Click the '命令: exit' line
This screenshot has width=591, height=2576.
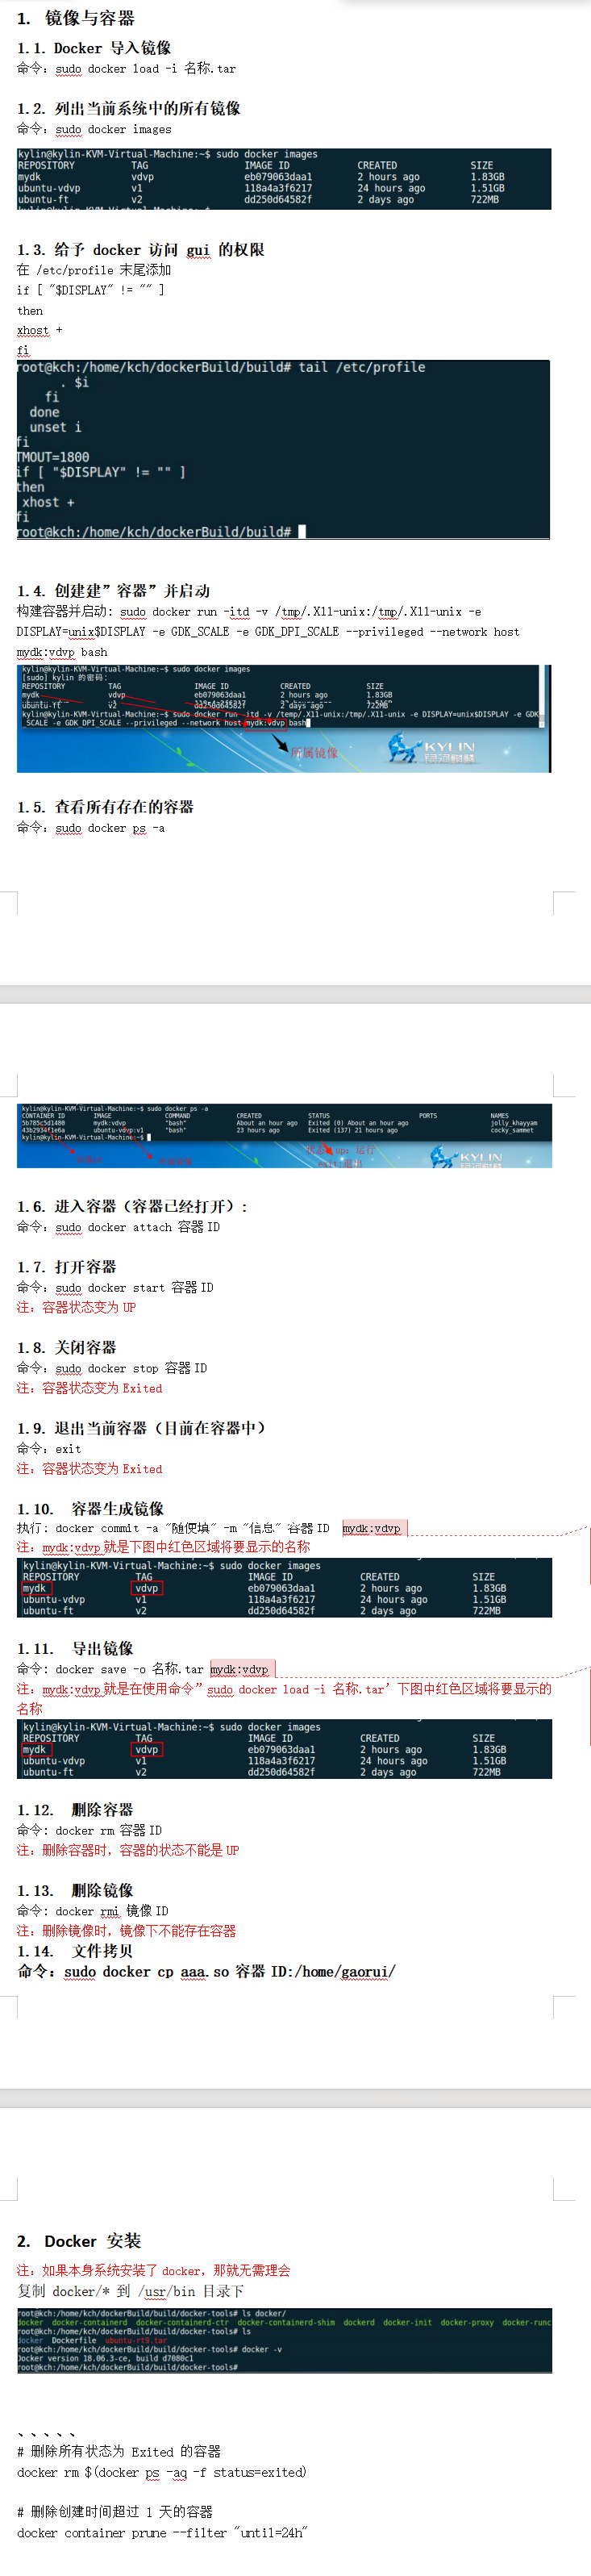point(49,1449)
